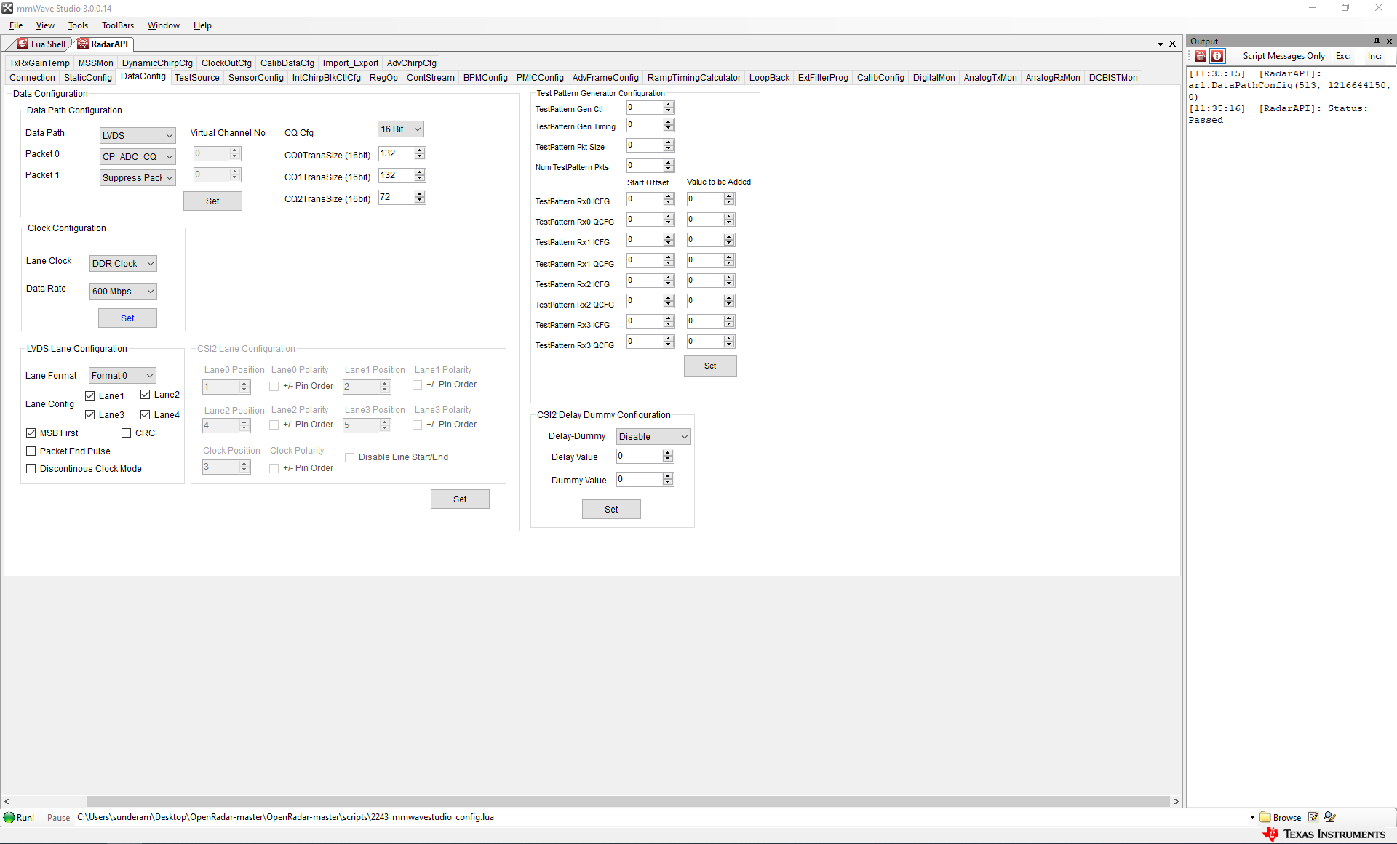Viewport: 1397px width, 844px height.
Task: Open Packet 0 CP_ADC_CQ dropdown
Action: [138, 156]
